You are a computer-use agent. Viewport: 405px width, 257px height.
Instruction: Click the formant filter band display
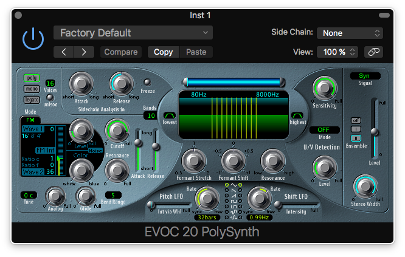[234, 115]
